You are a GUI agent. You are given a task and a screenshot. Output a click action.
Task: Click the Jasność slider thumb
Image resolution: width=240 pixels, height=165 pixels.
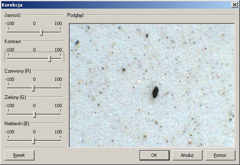pyautogui.click(x=41, y=32)
